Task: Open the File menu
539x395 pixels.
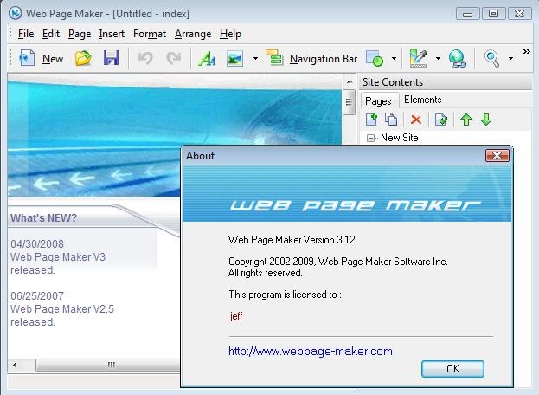Action: [26, 34]
